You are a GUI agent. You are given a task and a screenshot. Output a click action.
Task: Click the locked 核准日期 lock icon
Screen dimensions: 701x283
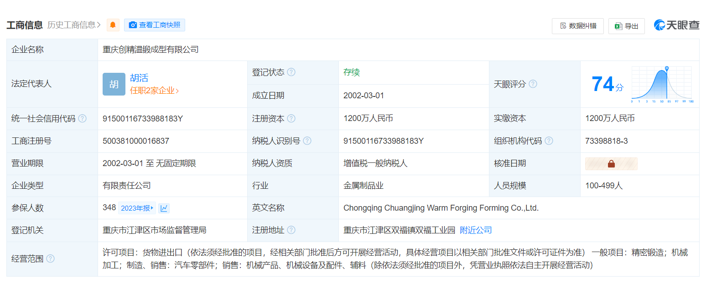pyautogui.click(x=611, y=164)
